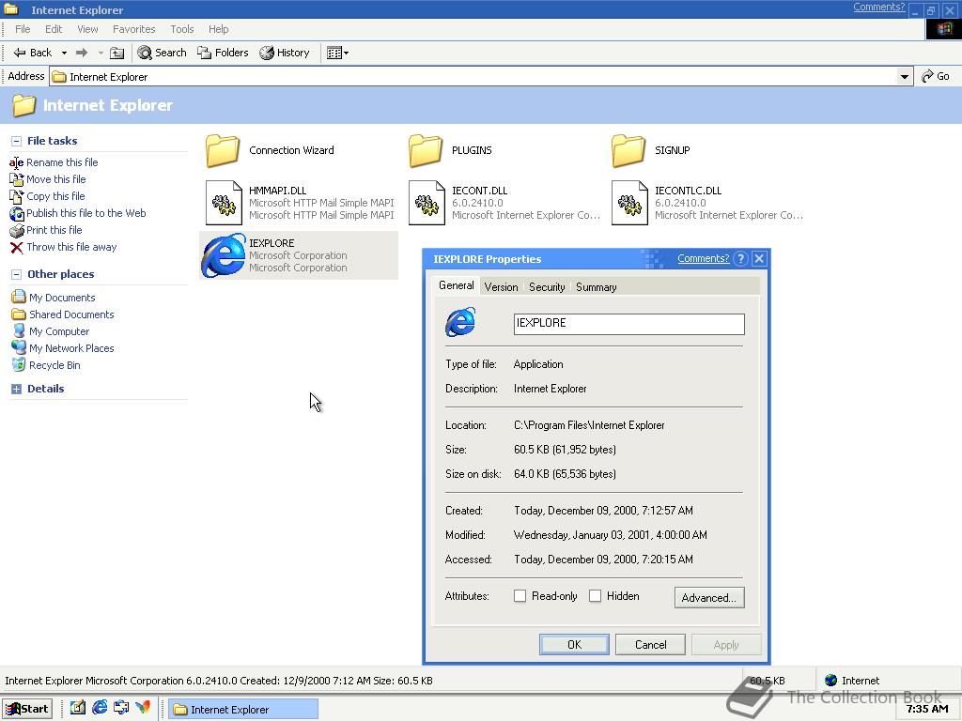The height and width of the screenshot is (721, 962).
Task: Toggle the Hidden attribute checkbox
Action: (x=595, y=596)
